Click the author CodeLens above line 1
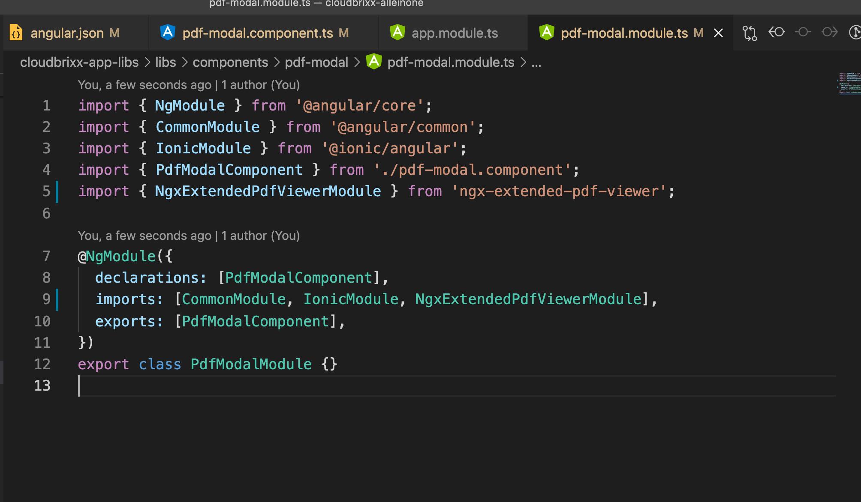861x502 pixels. point(189,85)
